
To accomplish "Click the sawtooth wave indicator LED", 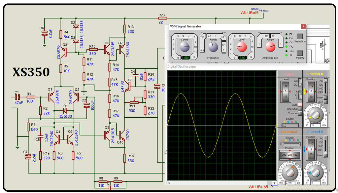I will [x=287, y=38].
